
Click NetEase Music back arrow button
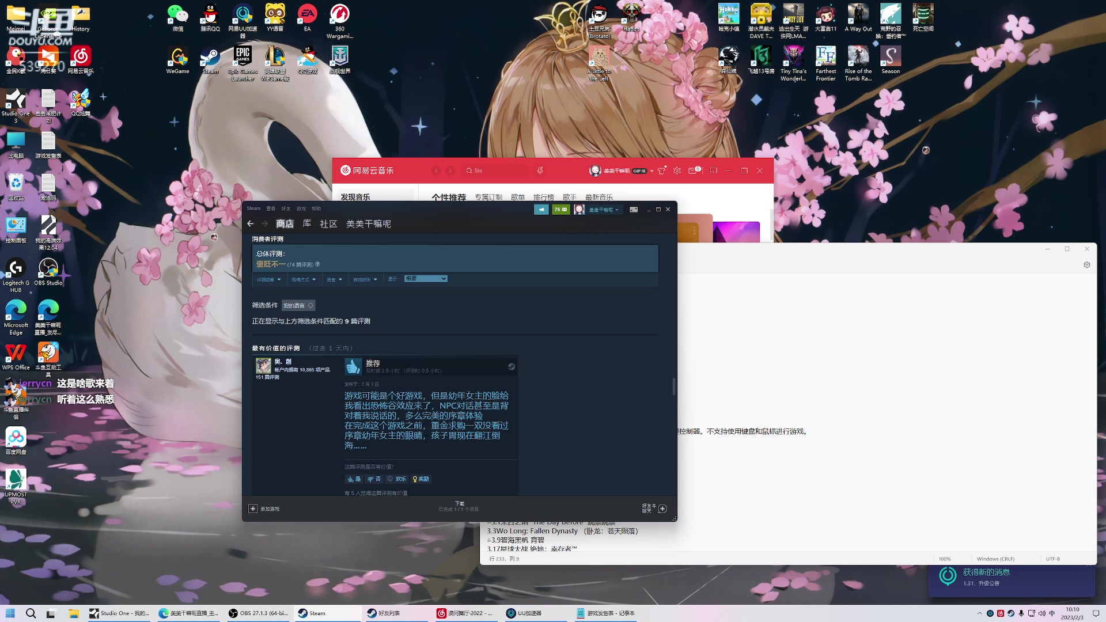(437, 170)
